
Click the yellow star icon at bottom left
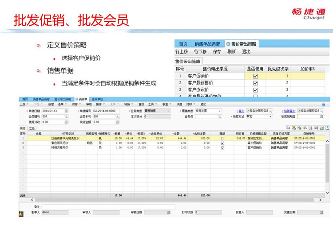tap(20, 214)
